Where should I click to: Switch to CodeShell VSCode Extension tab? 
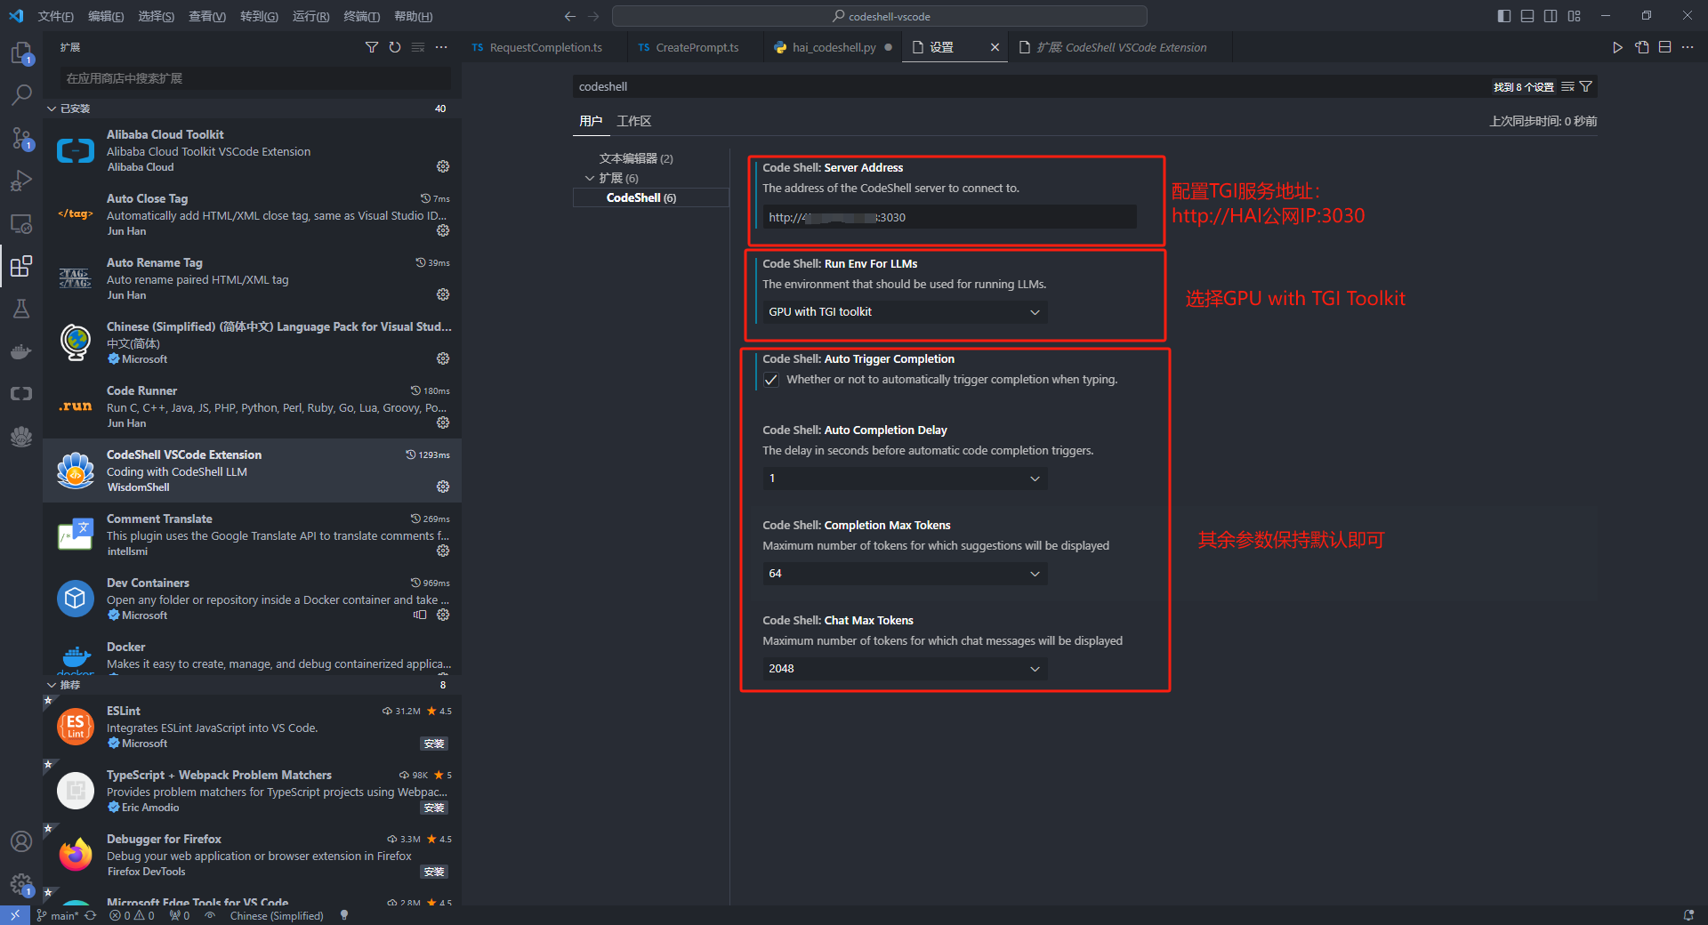[x=1121, y=47]
